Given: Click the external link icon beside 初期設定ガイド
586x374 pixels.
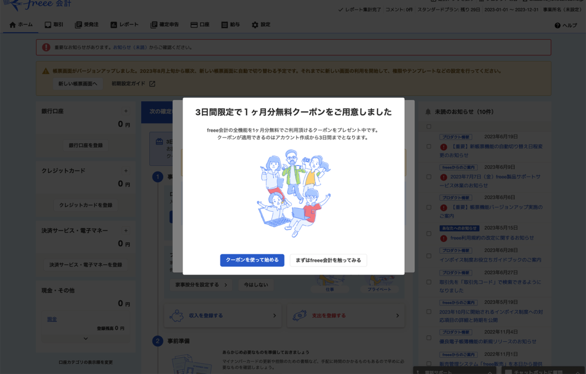Looking at the screenshot, I should pyautogui.click(x=152, y=84).
